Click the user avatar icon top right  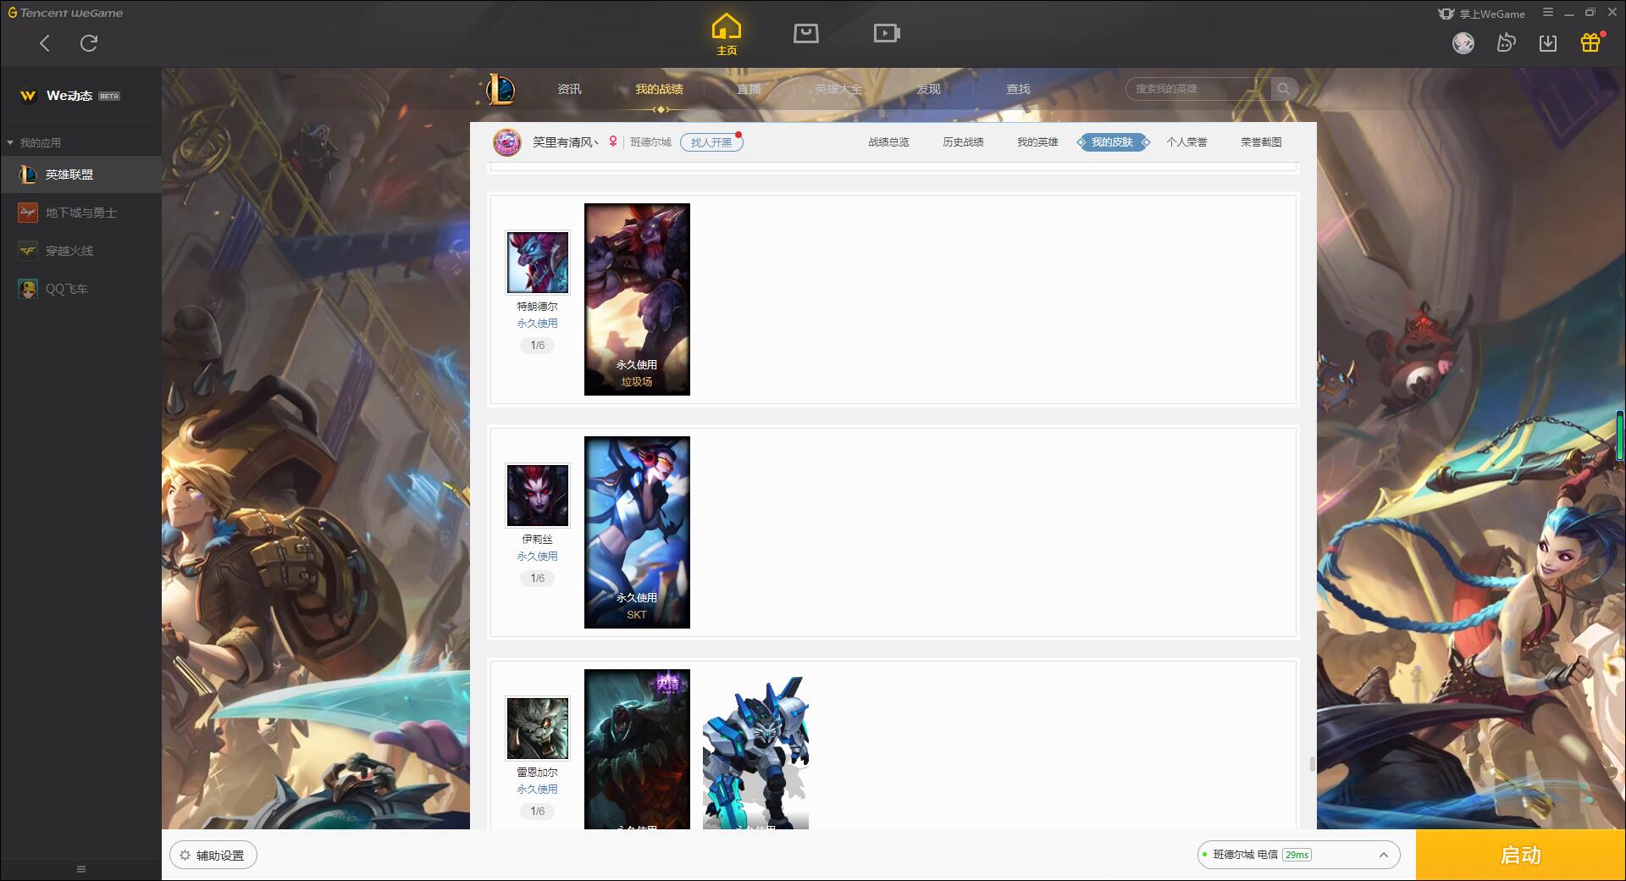(1463, 42)
